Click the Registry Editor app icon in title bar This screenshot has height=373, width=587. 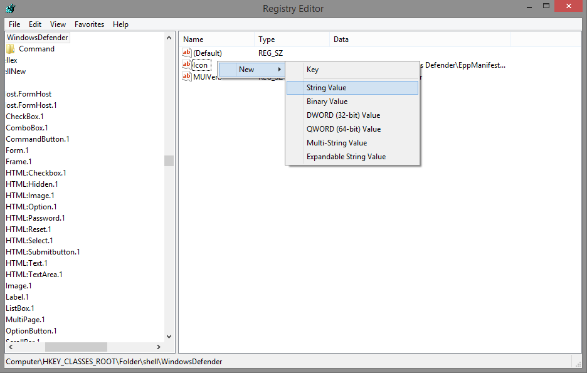pyautogui.click(x=11, y=8)
